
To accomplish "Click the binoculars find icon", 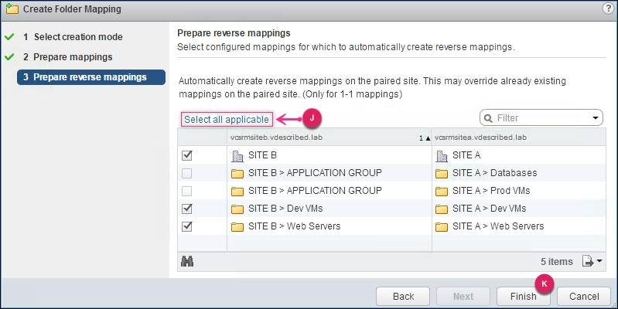I will (x=187, y=261).
